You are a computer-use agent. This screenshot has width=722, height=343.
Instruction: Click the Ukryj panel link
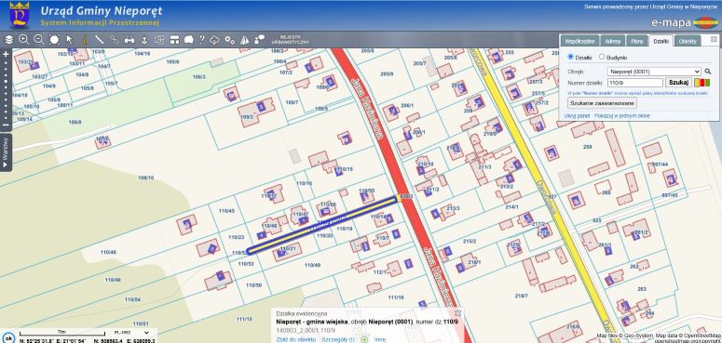click(x=577, y=115)
